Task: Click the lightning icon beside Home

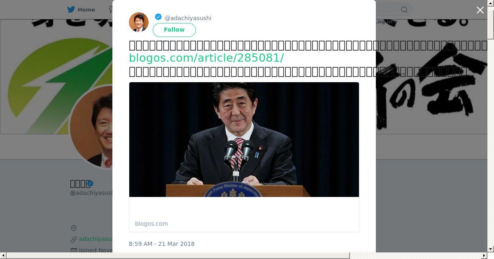Action: [x=111, y=9]
